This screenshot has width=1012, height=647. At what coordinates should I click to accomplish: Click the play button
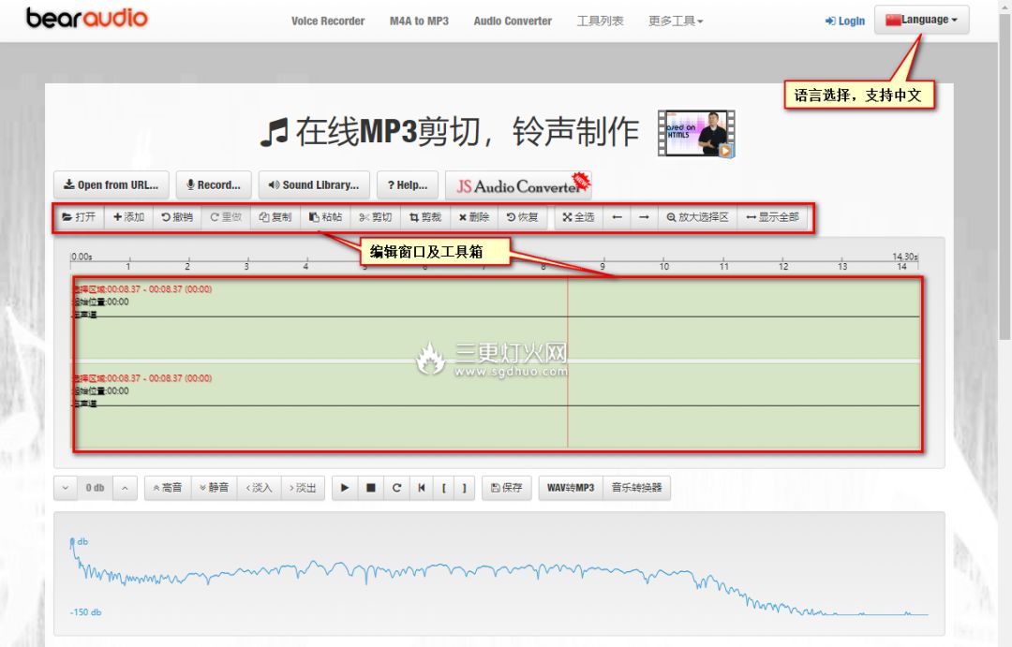click(x=345, y=488)
